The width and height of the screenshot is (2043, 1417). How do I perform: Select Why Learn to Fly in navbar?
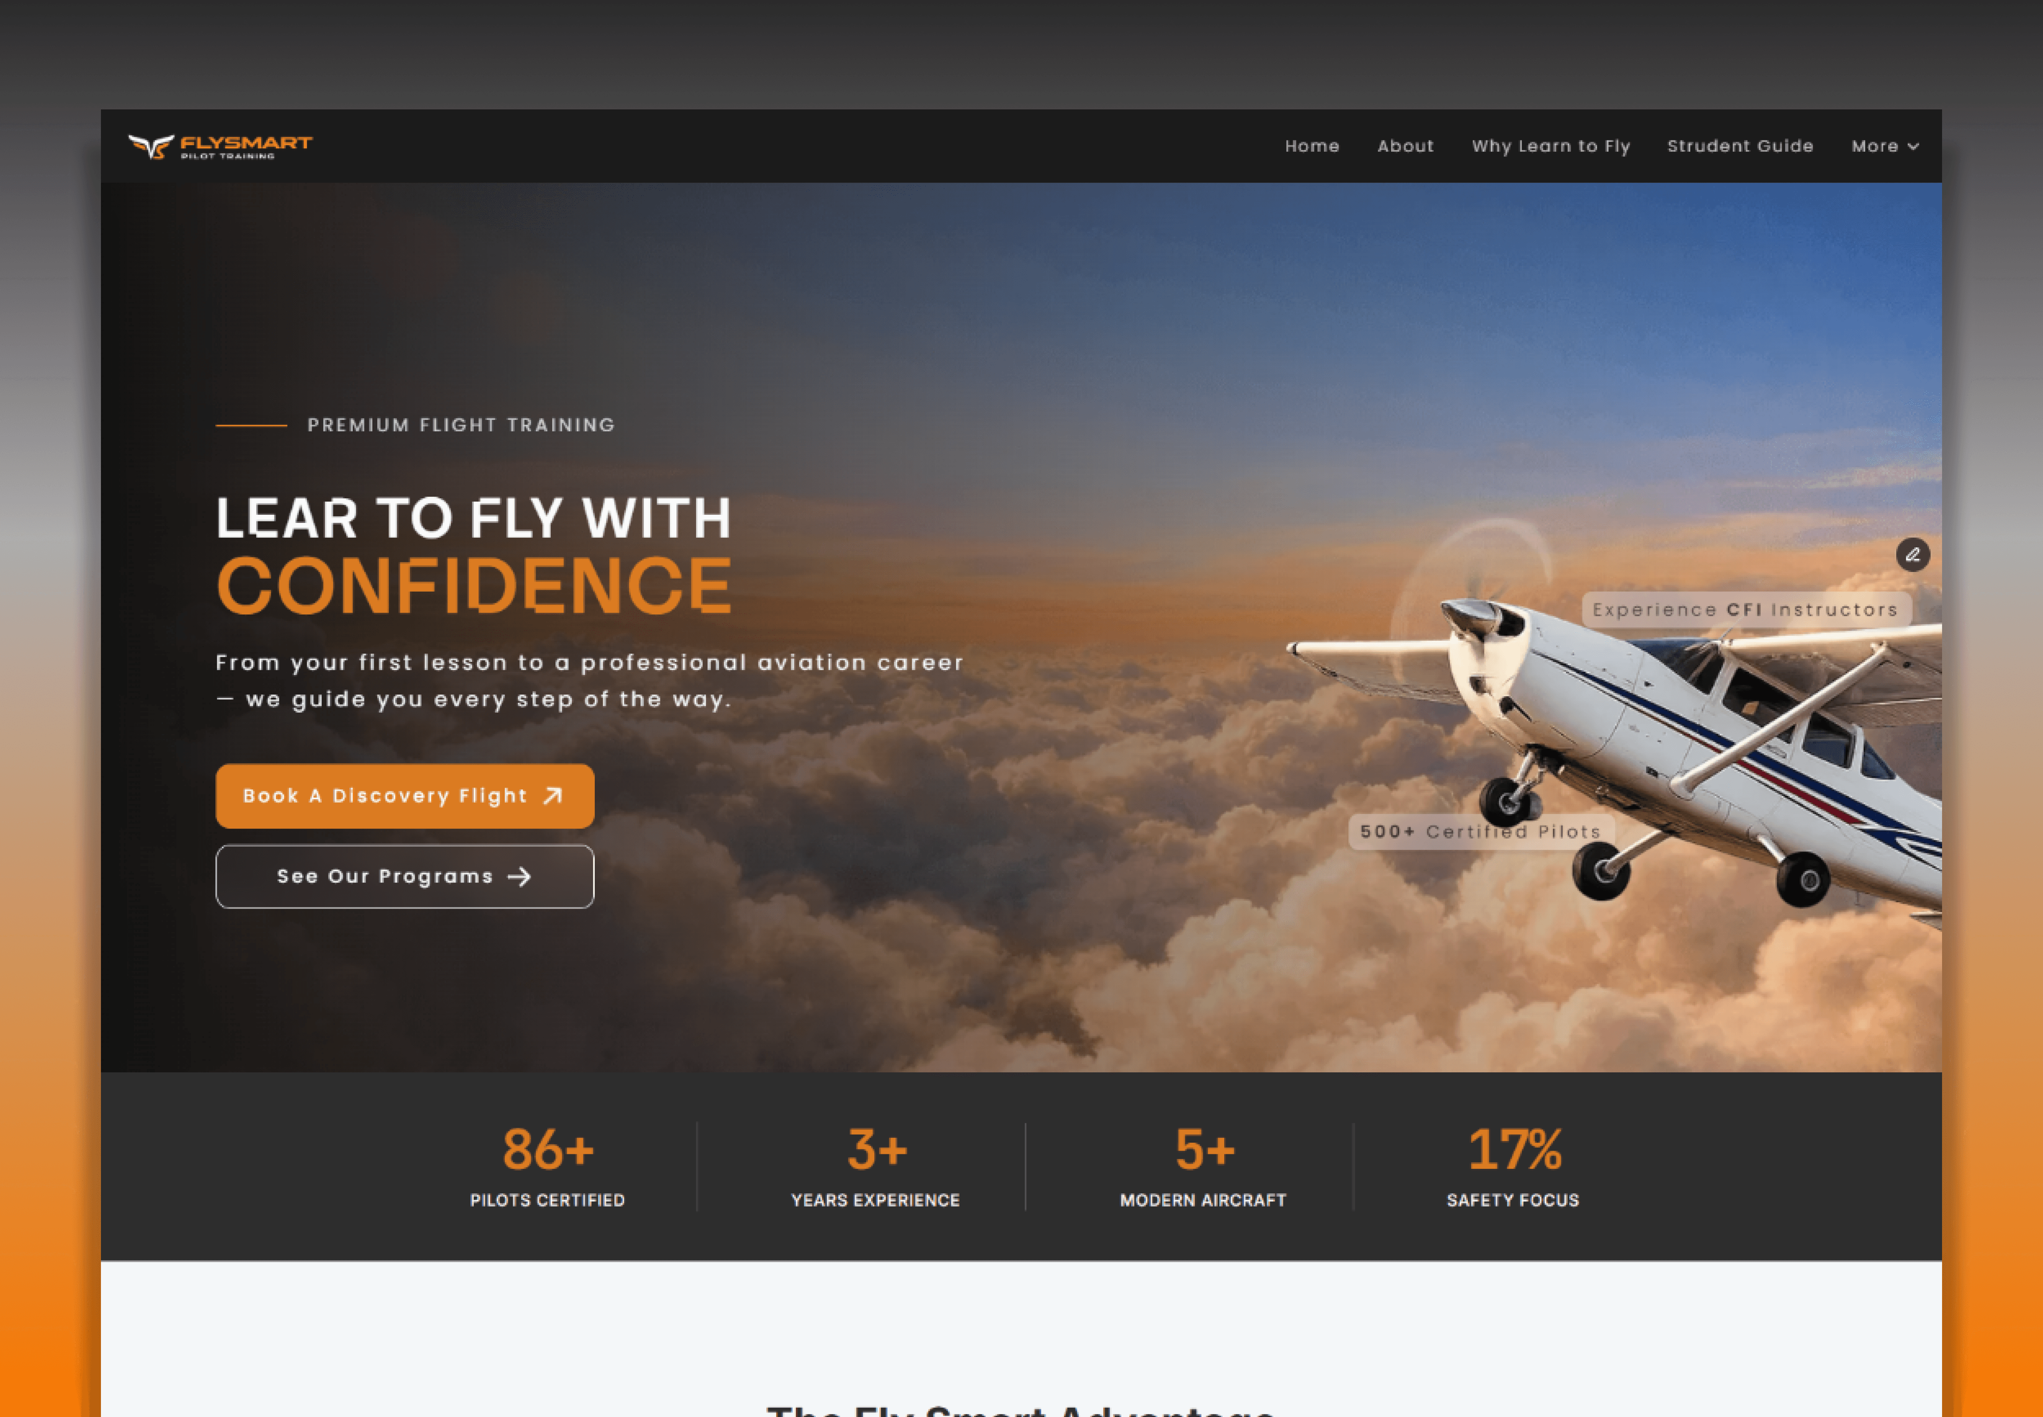1550,146
